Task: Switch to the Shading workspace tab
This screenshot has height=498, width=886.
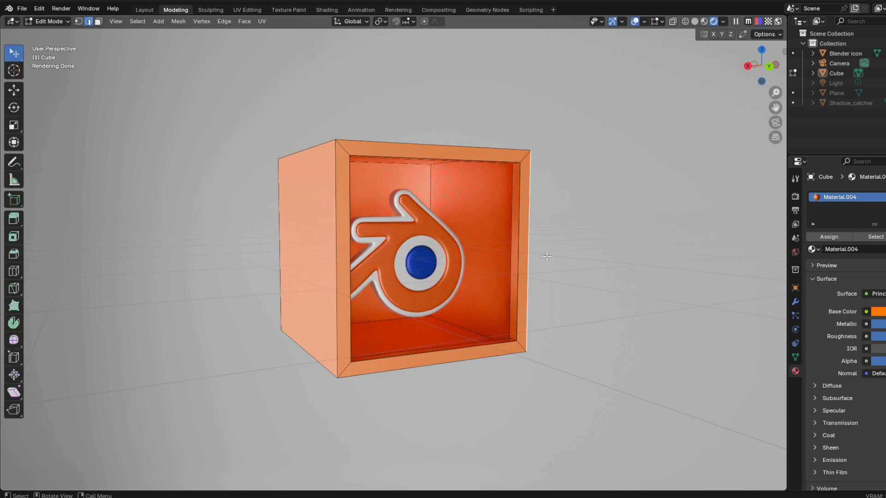Action: coord(327,10)
